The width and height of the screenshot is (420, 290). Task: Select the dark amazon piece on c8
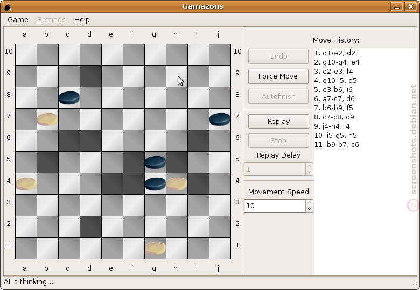(69, 97)
